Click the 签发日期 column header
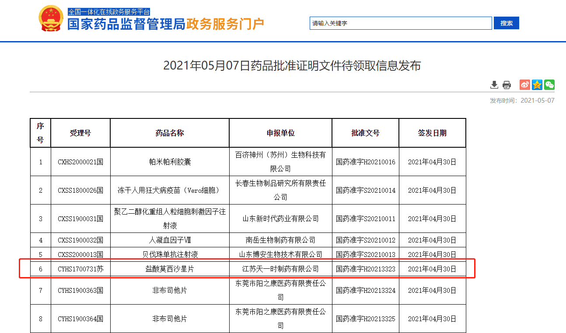566x333 pixels. (432, 133)
